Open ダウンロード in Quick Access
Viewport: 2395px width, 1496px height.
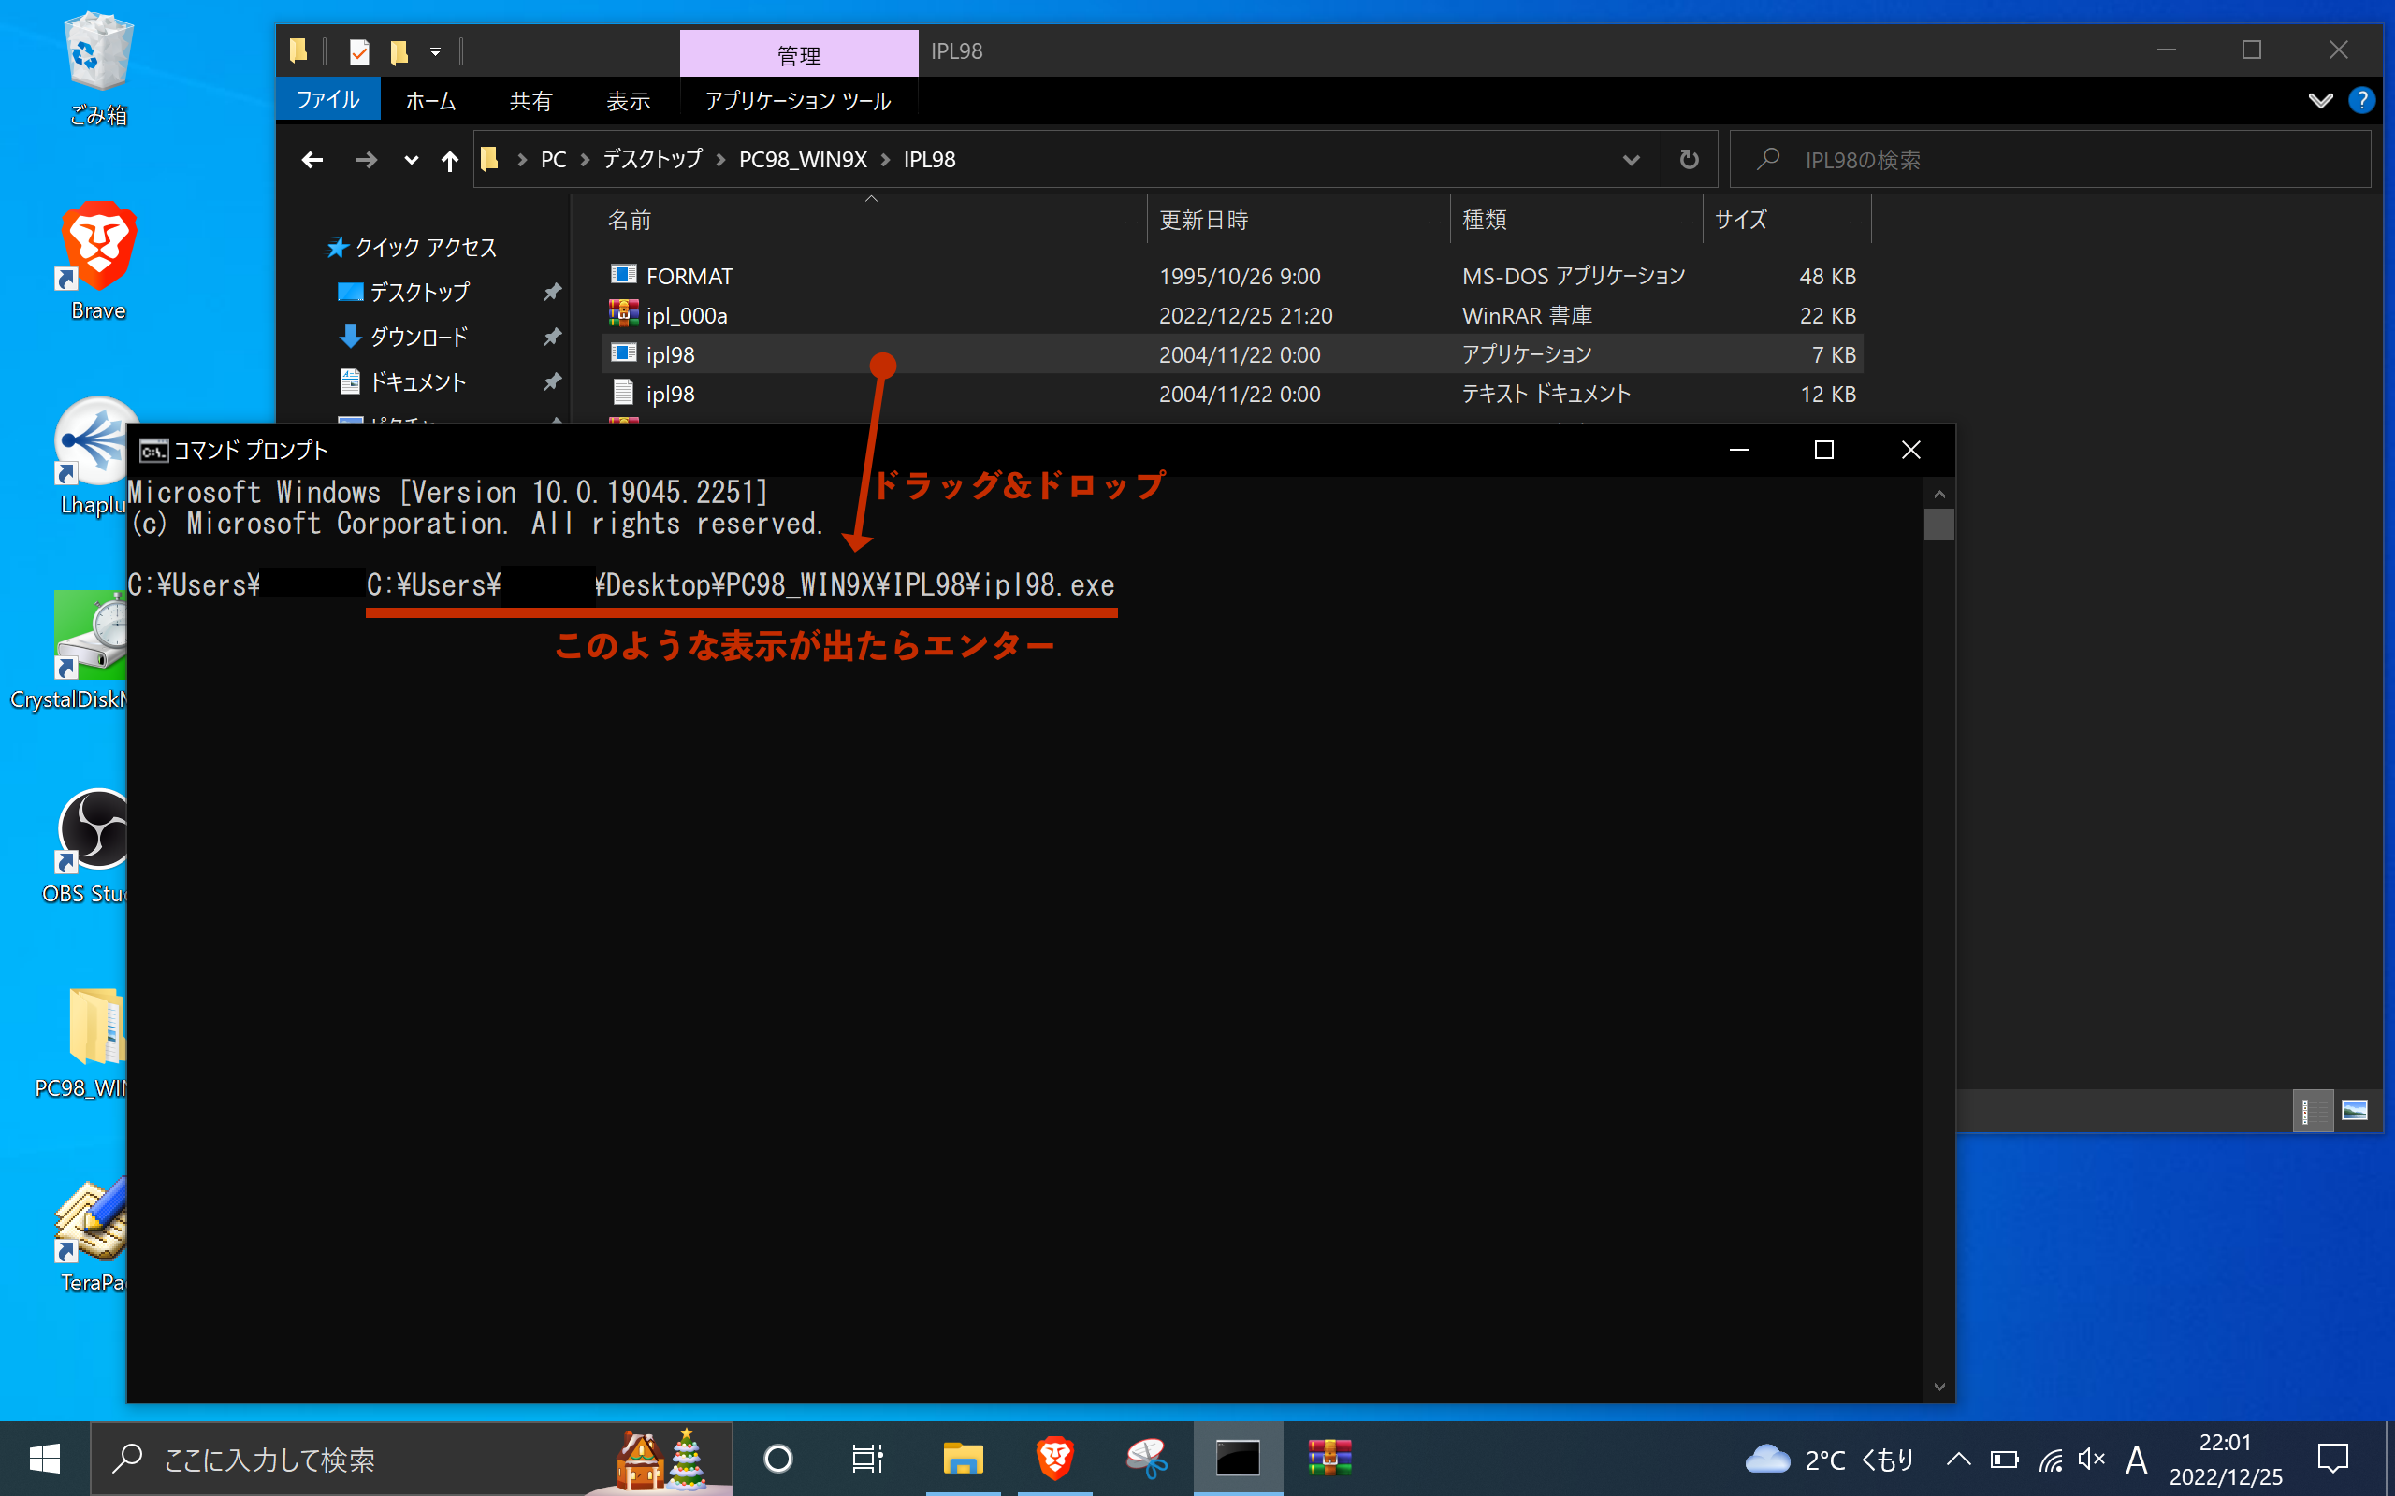pyautogui.click(x=417, y=338)
